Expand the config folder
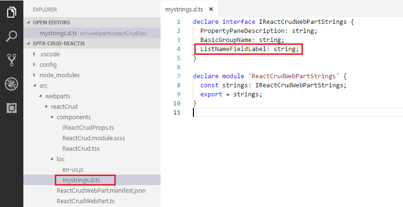 coord(48,64)
